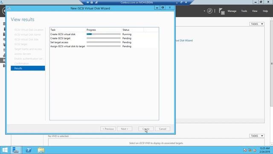Close the Contoso.com remote connection bar
273x154 pixels.
(186, 3)
